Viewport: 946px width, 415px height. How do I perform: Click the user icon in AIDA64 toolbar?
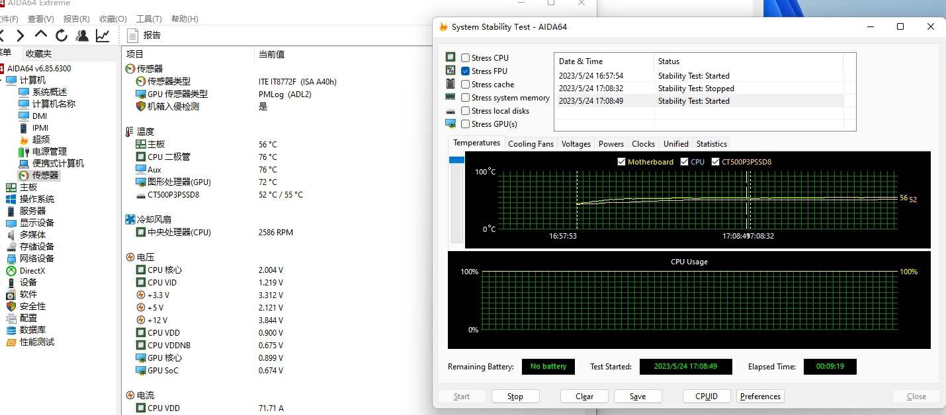[82, 35]
